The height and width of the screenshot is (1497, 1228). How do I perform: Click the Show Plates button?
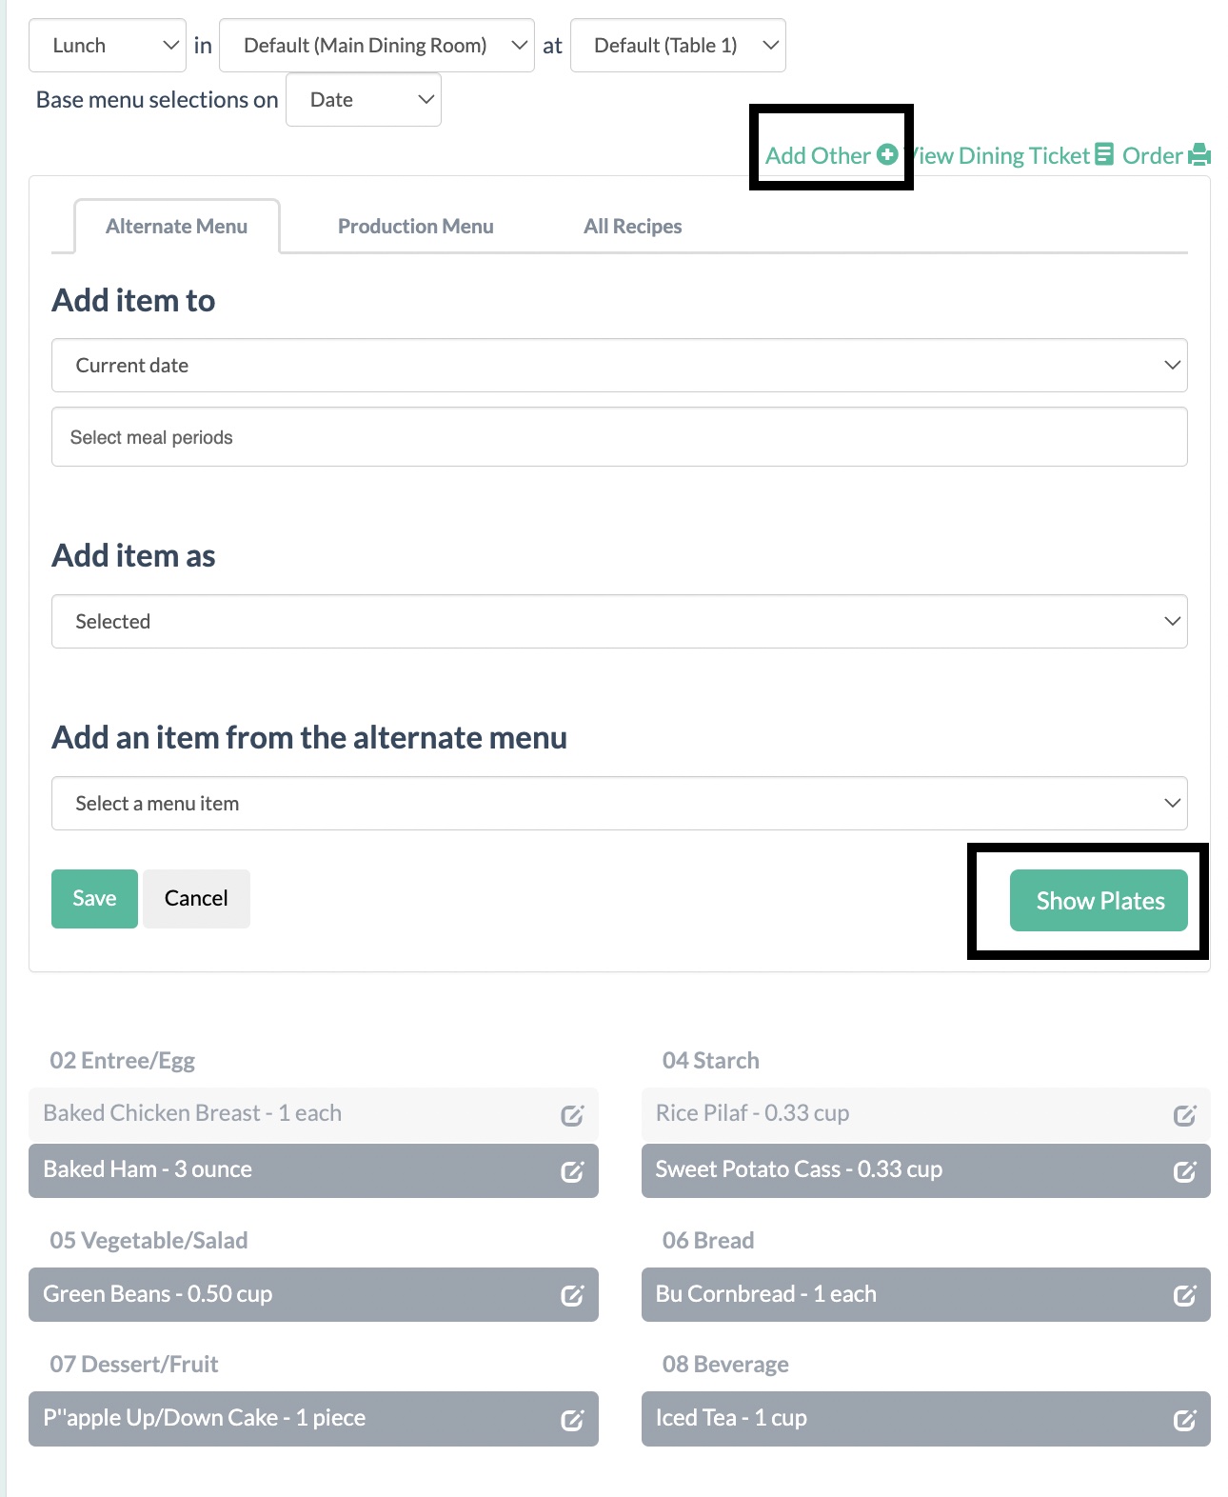tap(1099, 901)
